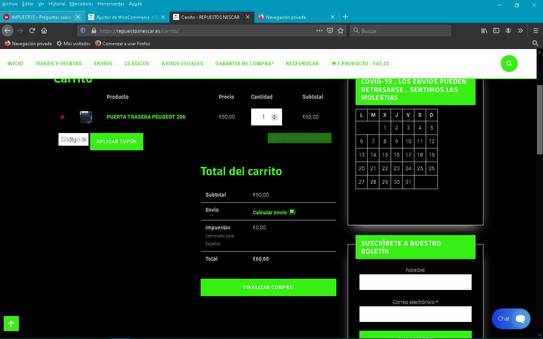The width and height of the screenshot is (543, 339).
Task: Open the Firefox account icon
Action: (508, 31)
